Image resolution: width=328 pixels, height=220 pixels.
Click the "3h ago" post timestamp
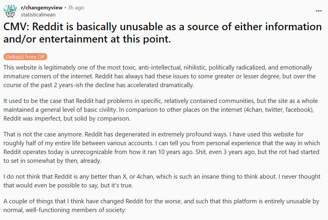[x=76, y=8]
